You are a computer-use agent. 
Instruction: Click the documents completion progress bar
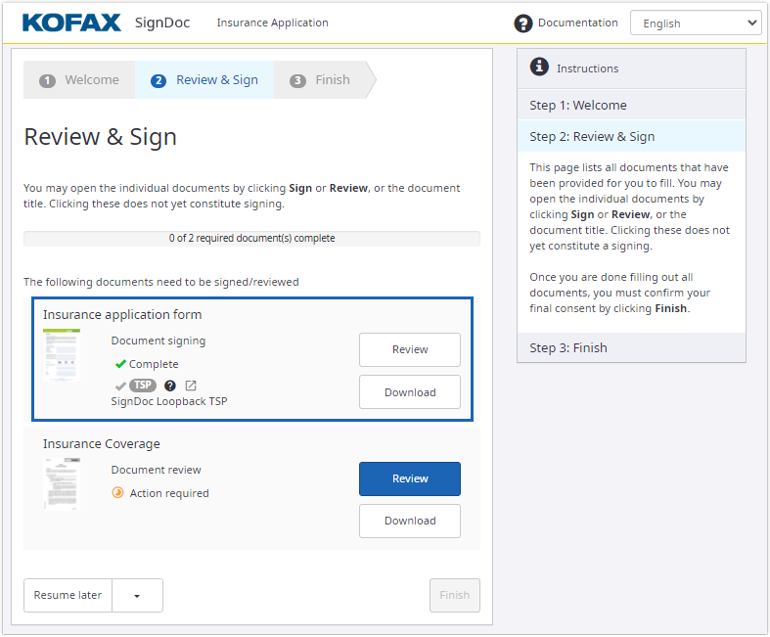(251, 238)
